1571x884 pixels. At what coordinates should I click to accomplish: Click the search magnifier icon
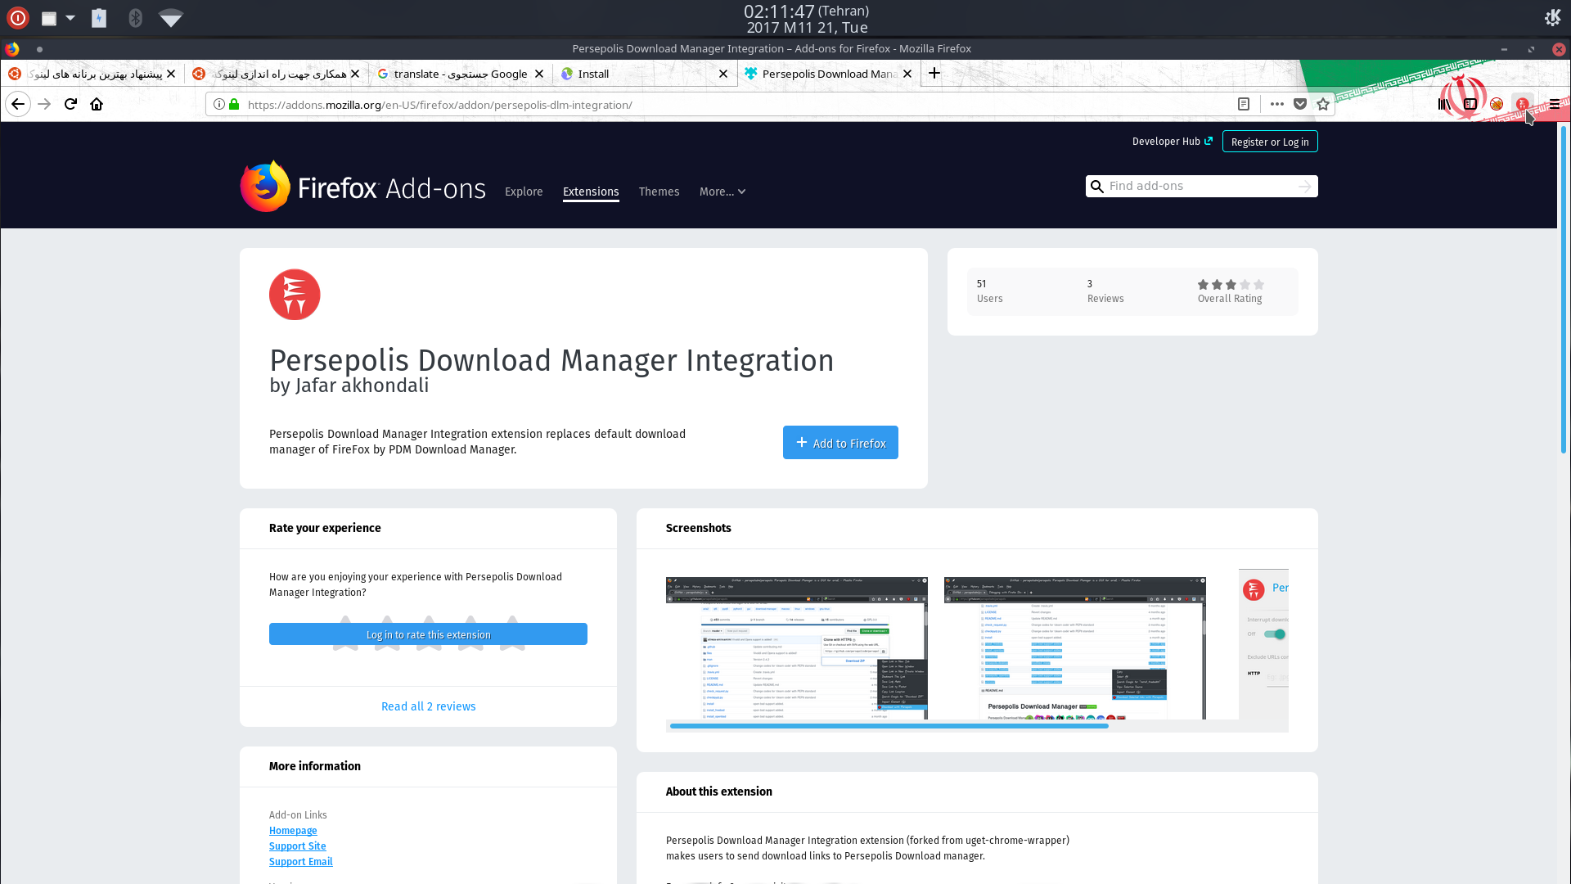[1097, 187]
